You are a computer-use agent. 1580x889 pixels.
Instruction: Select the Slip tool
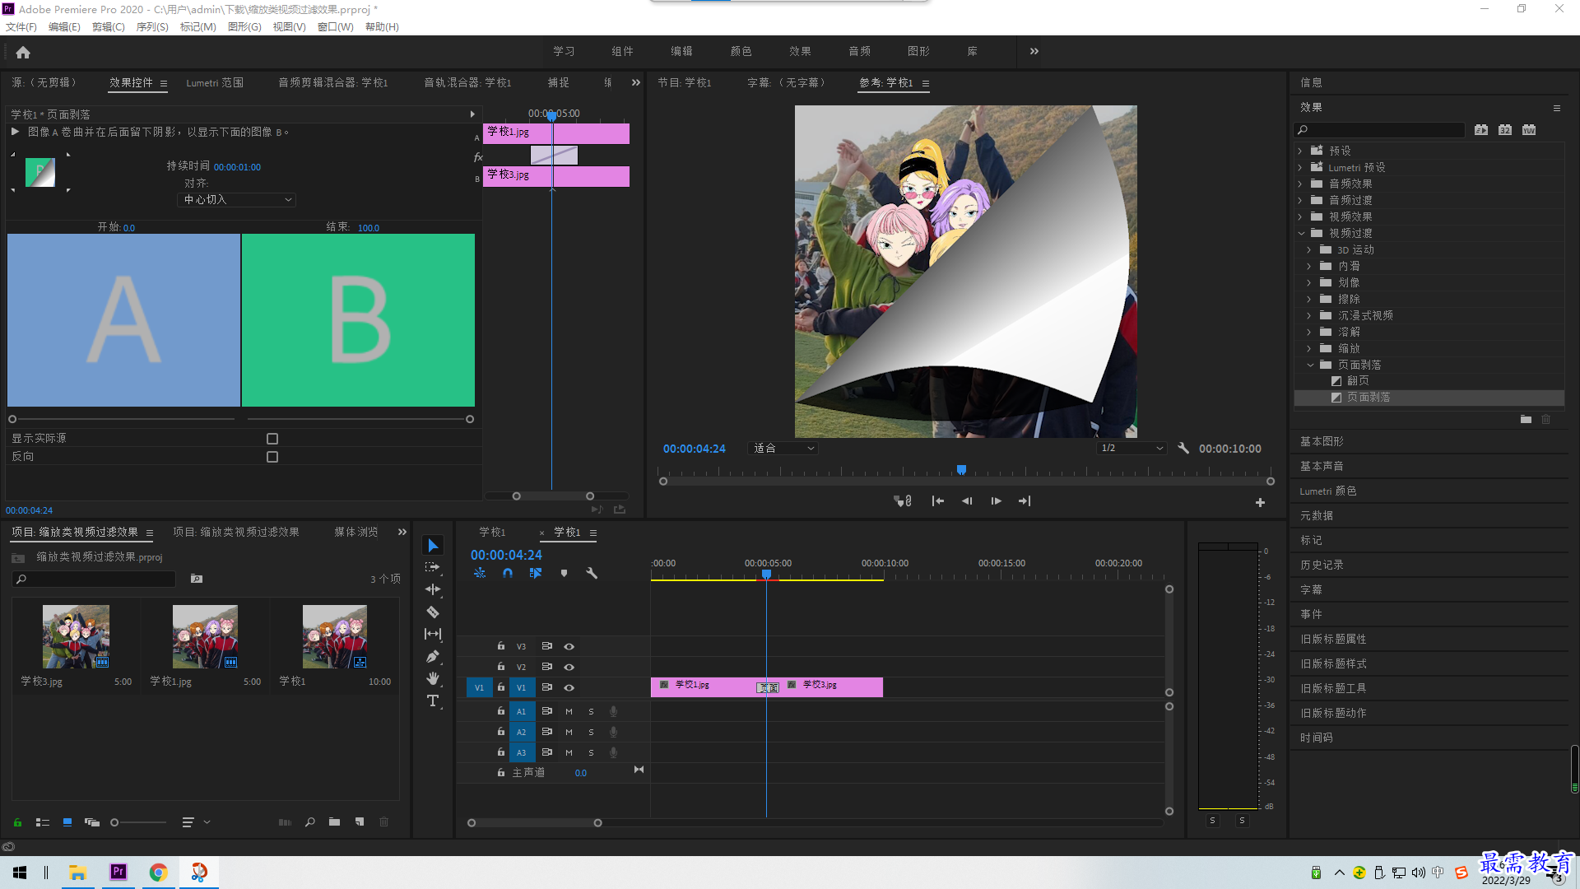pos(433,634)
